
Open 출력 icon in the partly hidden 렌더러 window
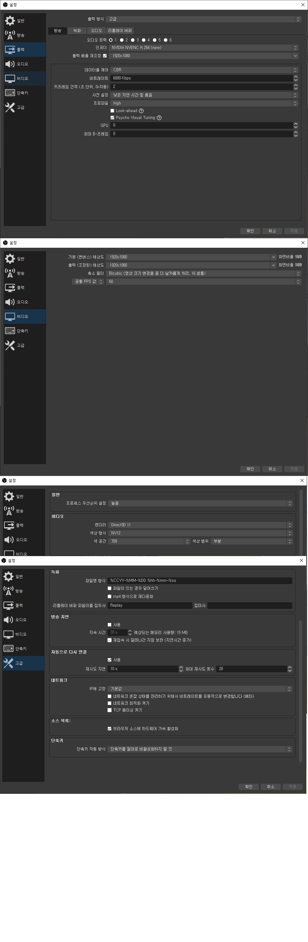9,525
